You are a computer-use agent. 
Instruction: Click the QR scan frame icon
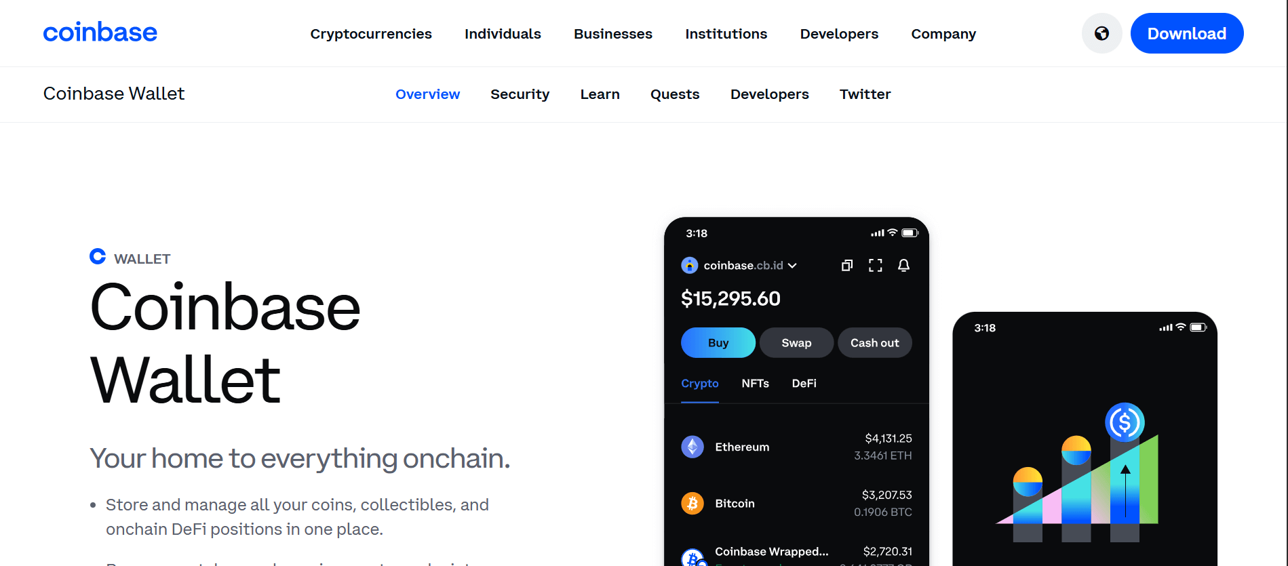tap(876, 265)
